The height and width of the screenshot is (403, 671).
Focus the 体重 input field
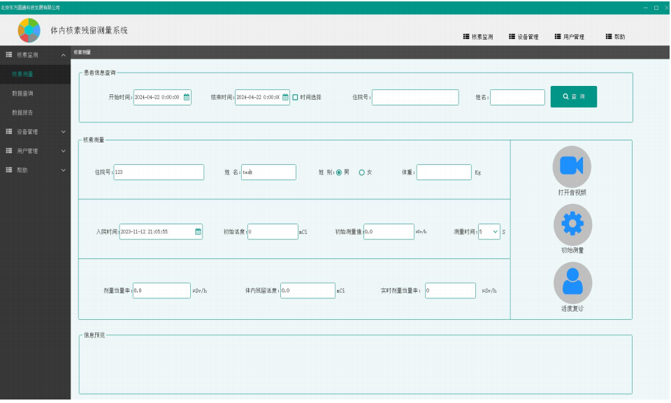pyautogui.click(x=444, y=172)
